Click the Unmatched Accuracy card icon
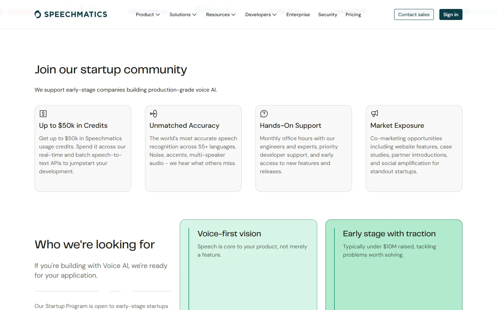The height and width of the screenshot is (310, 497). click(154, 114)
